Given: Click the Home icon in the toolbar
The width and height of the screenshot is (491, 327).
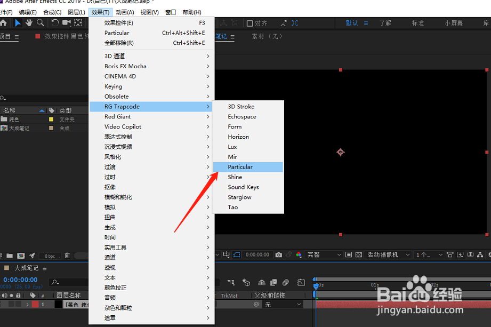Looking at the screenshot, I should tap(3, 23).
